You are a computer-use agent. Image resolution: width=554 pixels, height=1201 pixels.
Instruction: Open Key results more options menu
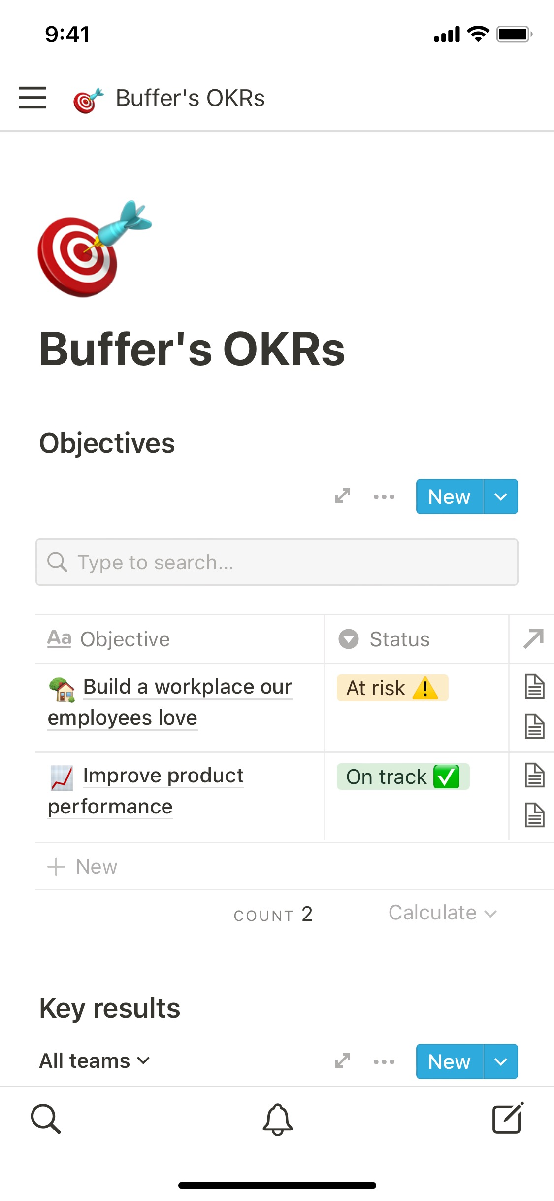click(x=384, y=1062)
